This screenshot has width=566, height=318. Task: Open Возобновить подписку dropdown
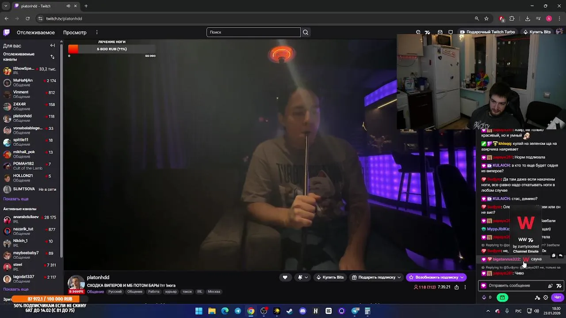pos(436,277)
